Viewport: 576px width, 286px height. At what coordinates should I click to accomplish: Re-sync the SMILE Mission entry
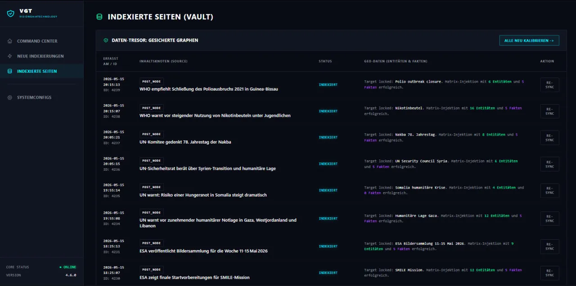pos(549,273)
